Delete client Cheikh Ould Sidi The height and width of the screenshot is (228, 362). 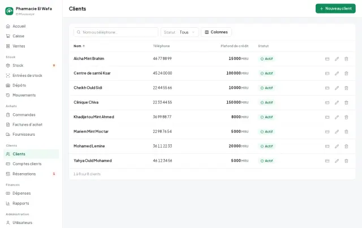[x=346, y=88]
